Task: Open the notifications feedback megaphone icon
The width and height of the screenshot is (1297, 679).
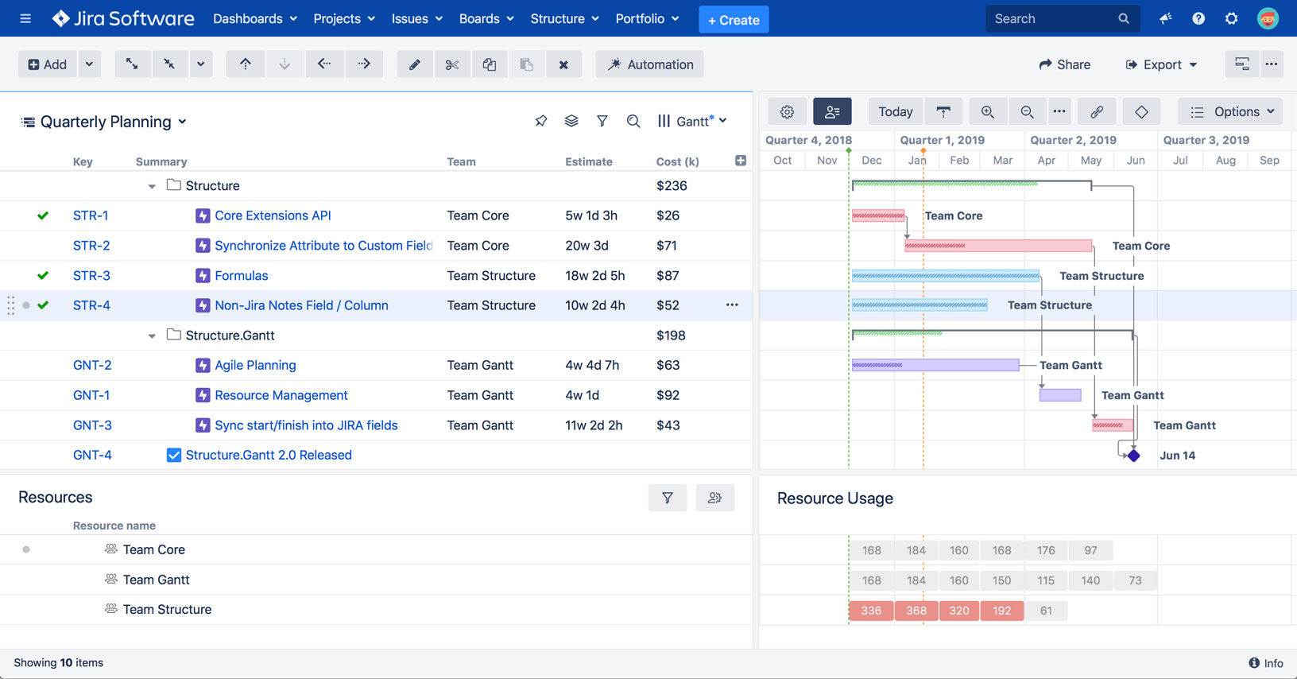Action: [1166, 18]
